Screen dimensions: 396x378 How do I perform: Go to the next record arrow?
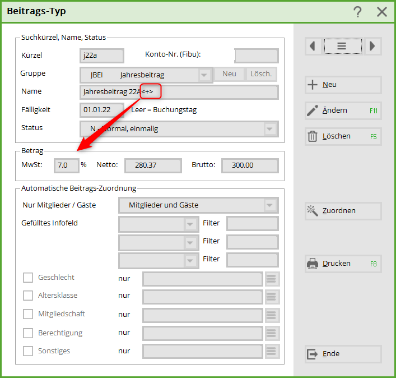pos(372,46)
